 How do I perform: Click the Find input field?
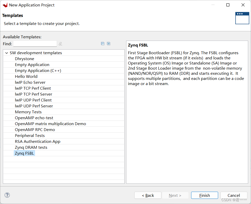coord(35,44)
